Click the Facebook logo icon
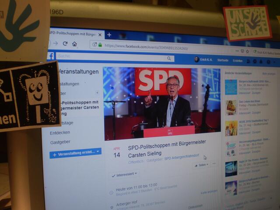This screenshot has height=210, width=280. [x=51, y=56]
